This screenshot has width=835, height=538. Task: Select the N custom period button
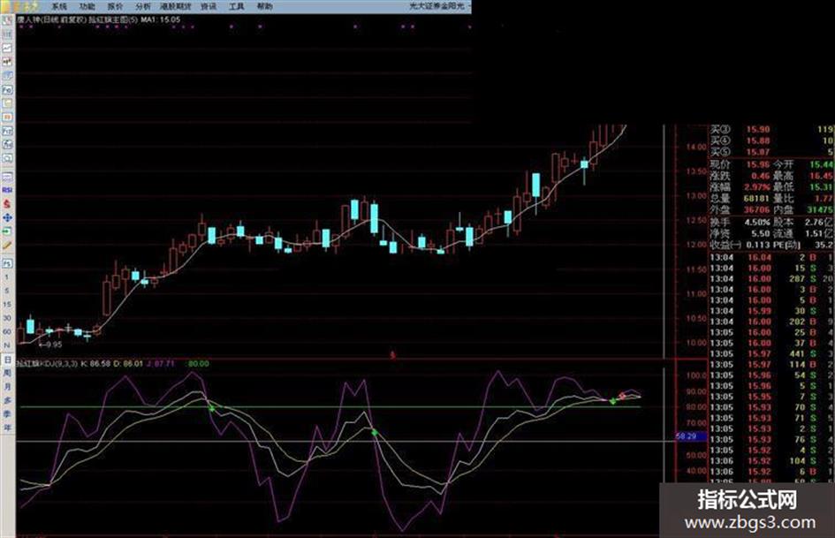tap(7, 345)
